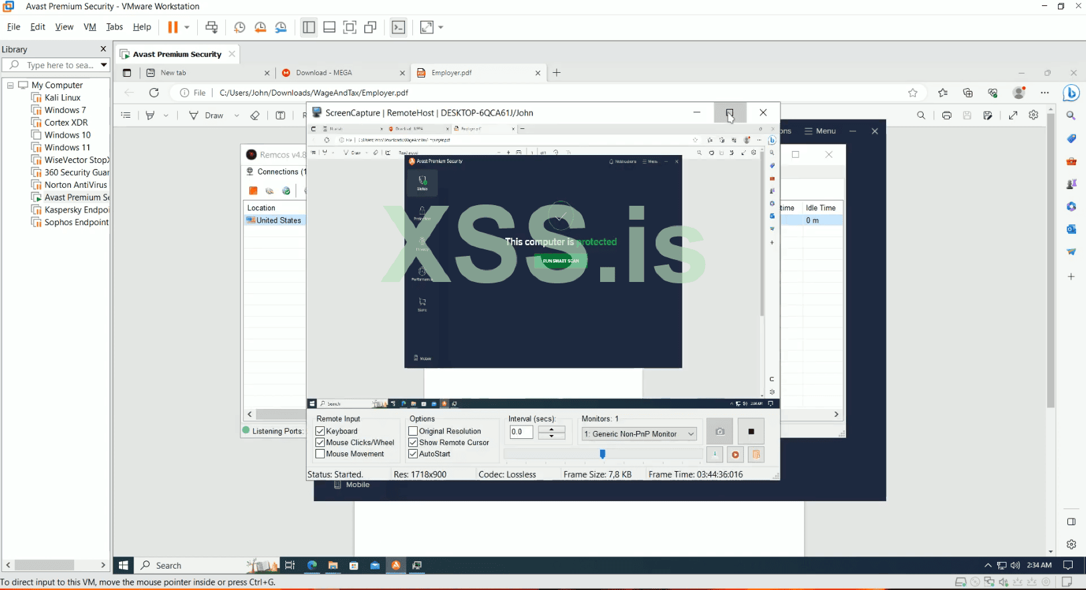
Task: Click the capture quality slider handle
Action: pos(603,454)
